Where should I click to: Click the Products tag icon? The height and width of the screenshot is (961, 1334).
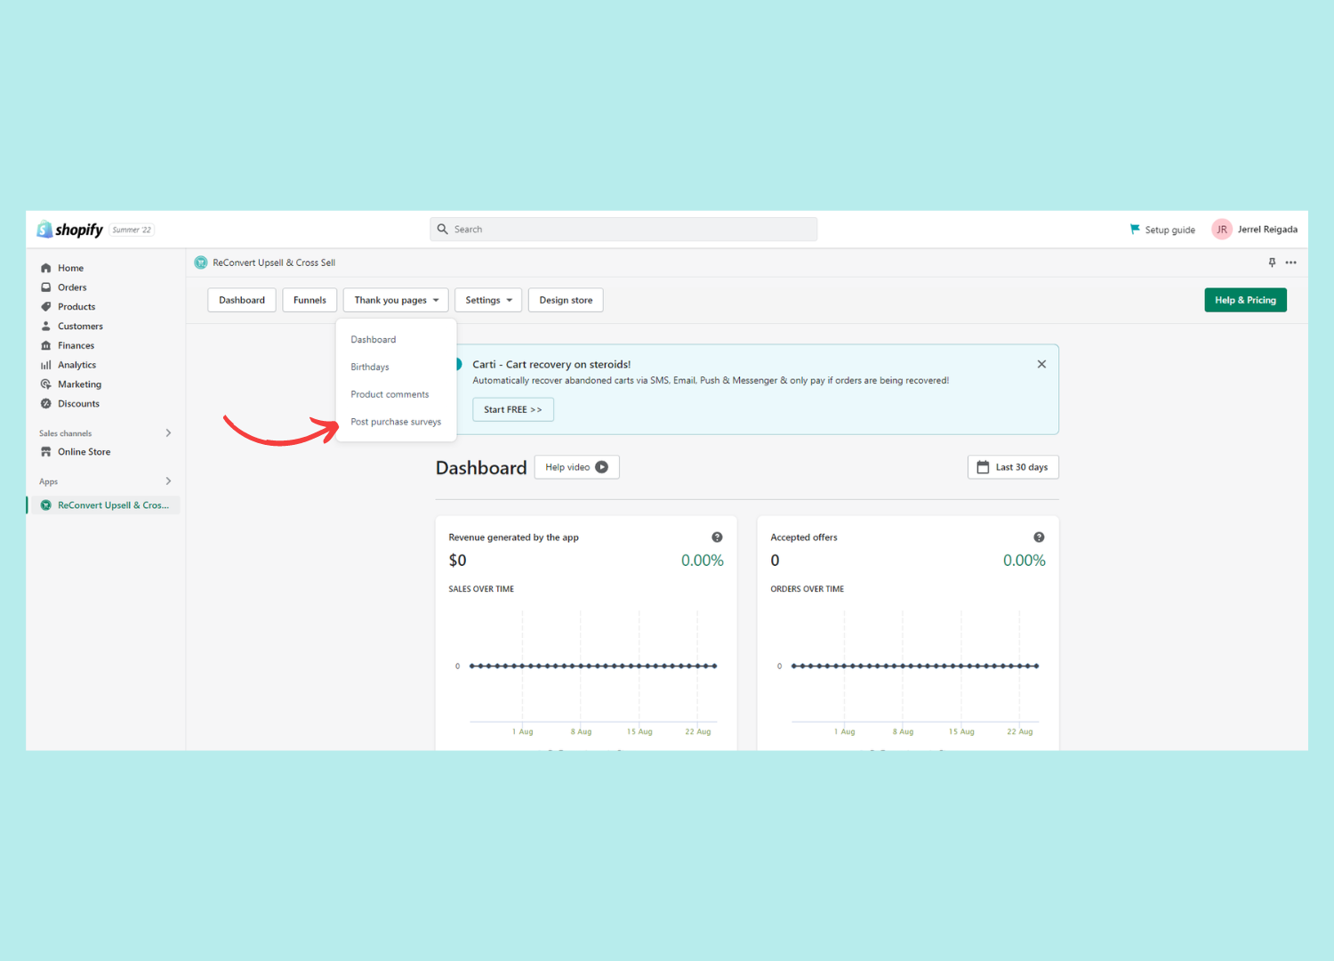point(46,307)
